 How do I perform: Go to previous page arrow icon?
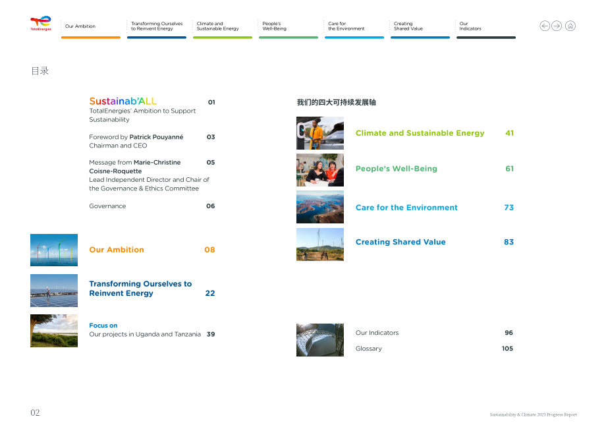[545, 26]
